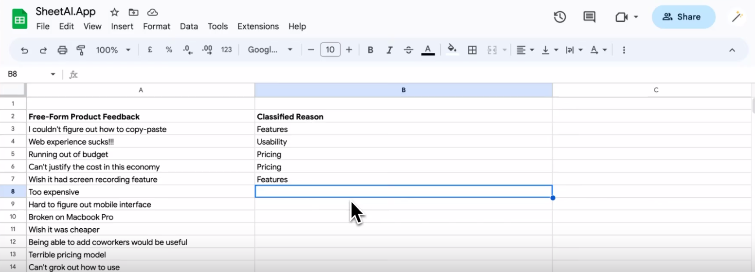Decrease font size with minus
Screen dimensions: 755x272
click(x=311, y=50)
